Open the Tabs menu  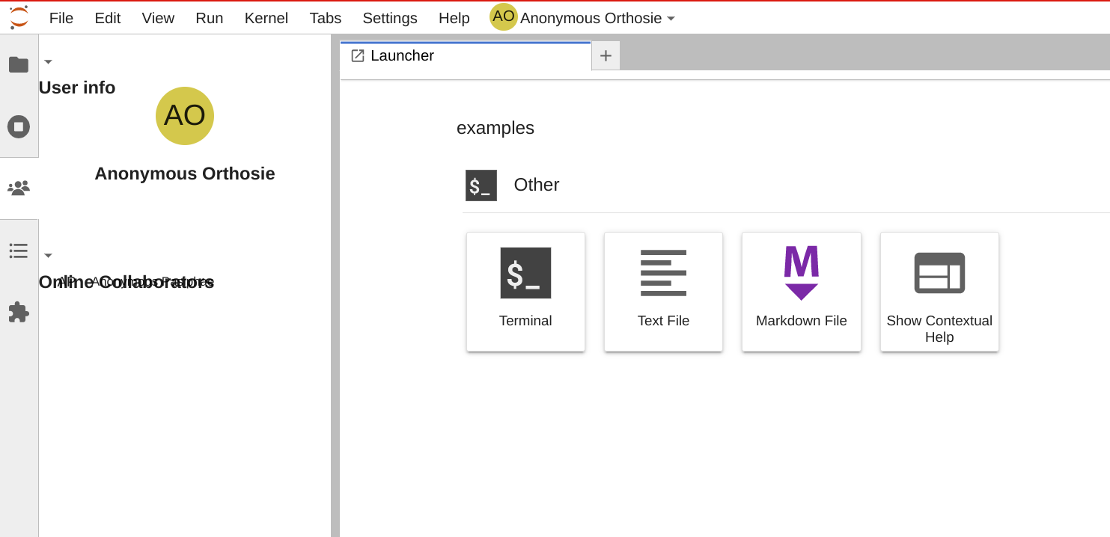[x=326, y=18]
